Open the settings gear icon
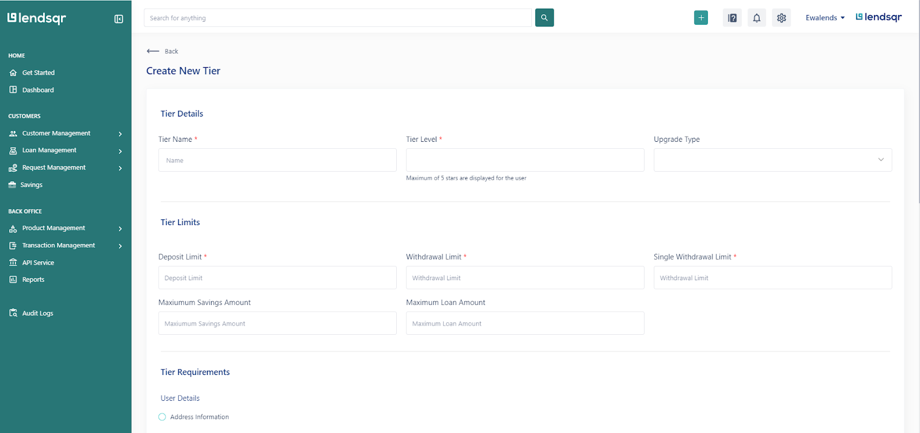The height and width of the screenshot is (433, 920). click(x=781, y=18)
